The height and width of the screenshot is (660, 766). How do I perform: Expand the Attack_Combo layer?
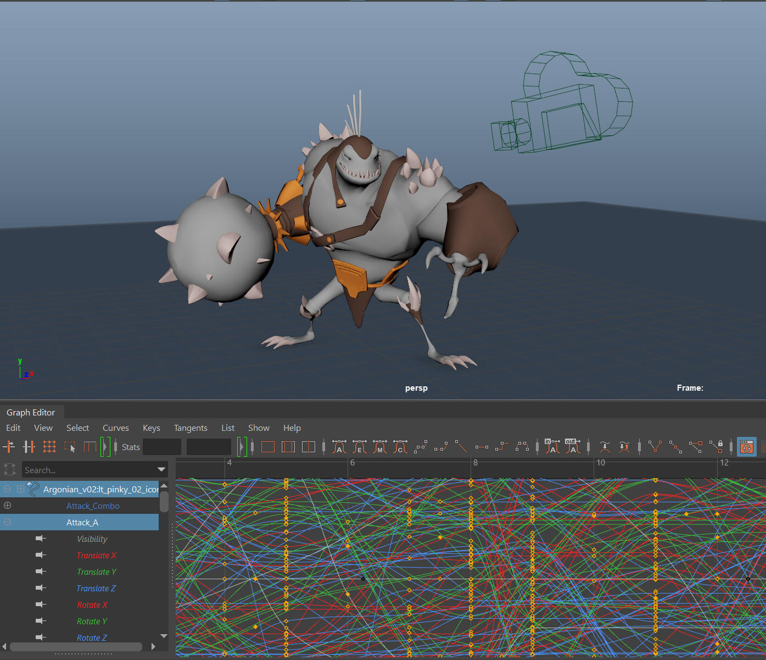[7, 506]
